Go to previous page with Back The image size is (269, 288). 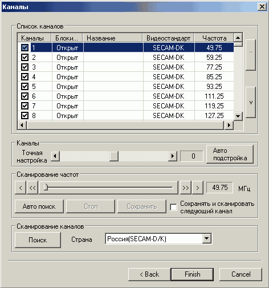click(x=149, y=274)
